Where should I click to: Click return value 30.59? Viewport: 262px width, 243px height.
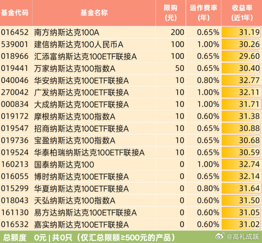[249, 152]
